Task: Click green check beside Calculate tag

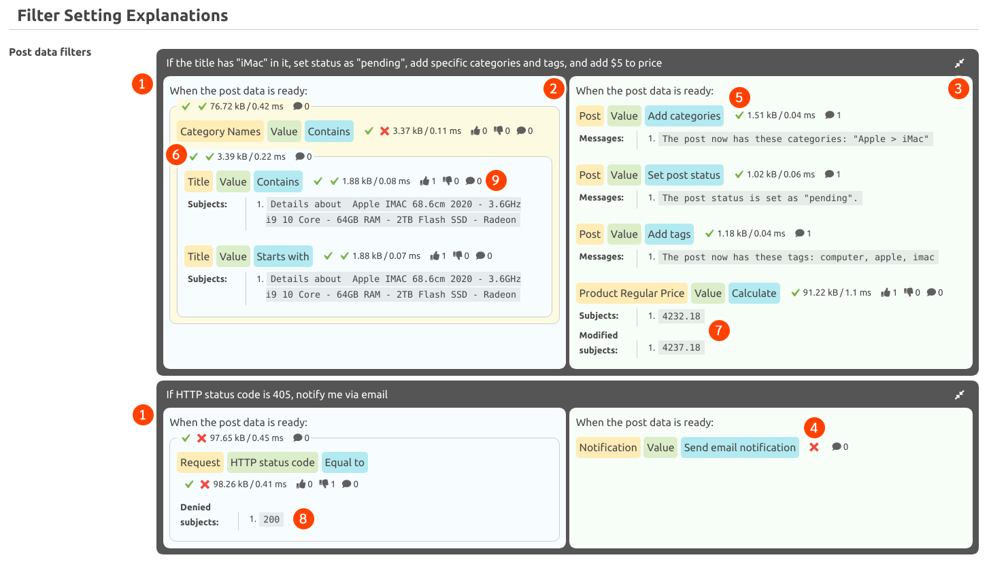Action: tap(795, 293)
